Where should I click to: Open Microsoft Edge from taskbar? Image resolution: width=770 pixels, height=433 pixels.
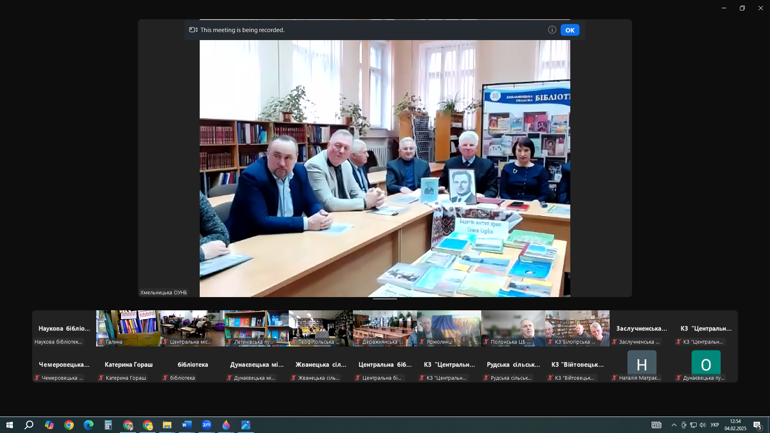point(88,425)
